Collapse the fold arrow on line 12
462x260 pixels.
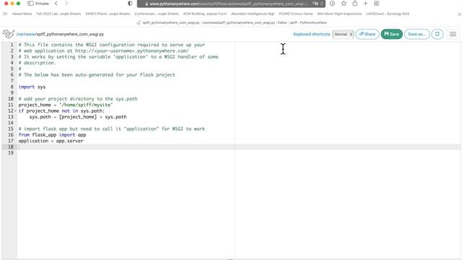[x=16, y=110]
